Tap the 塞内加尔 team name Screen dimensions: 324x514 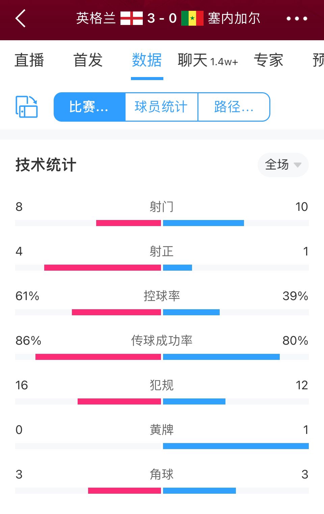(234, 18)
